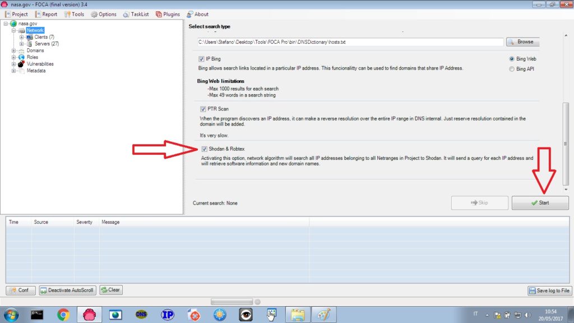Select Network in the tree

(35, 30)
